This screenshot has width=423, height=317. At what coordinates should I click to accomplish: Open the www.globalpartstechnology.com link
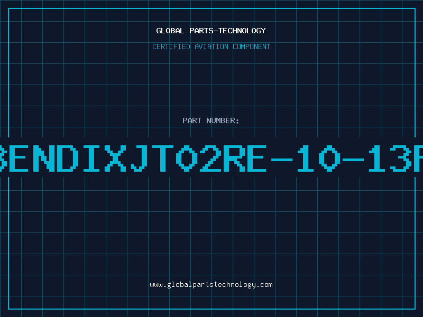211,285
